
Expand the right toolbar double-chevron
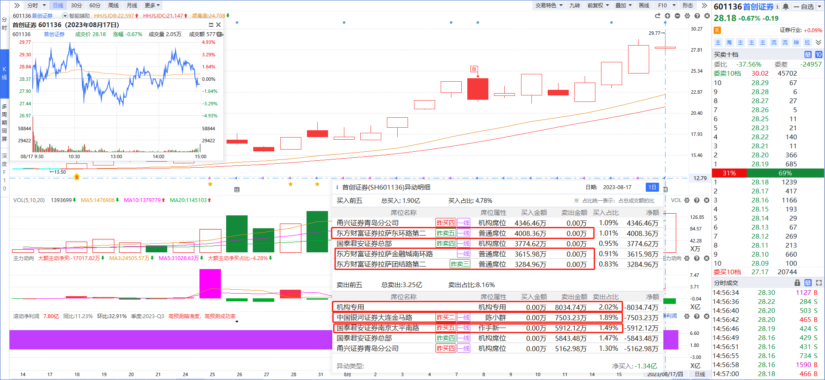[x=704, y=5]
